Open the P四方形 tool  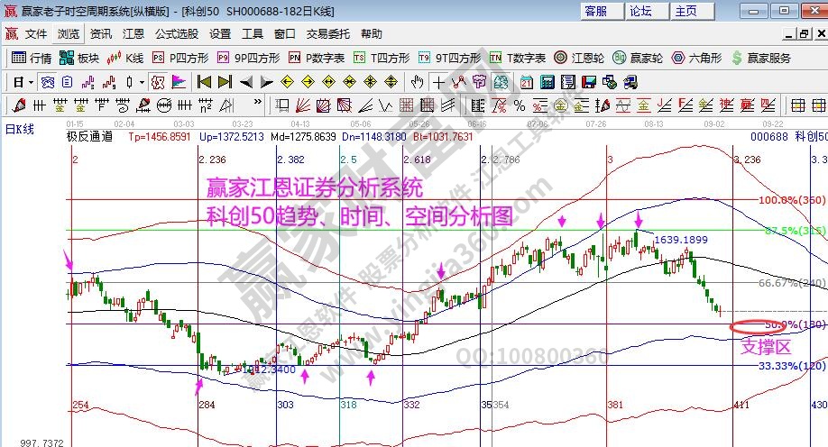point(180,58)
